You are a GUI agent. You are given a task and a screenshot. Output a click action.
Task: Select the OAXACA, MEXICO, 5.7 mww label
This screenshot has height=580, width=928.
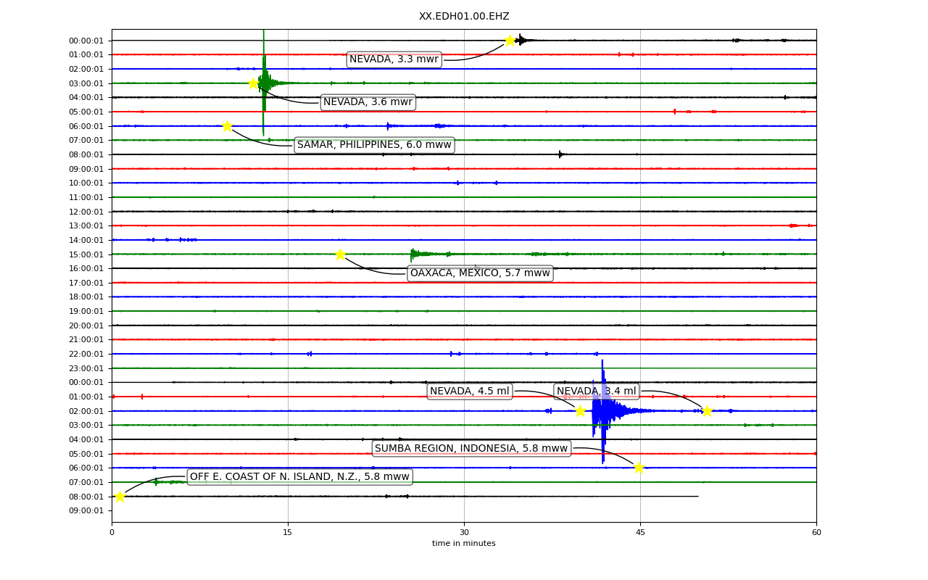(480, 273)
